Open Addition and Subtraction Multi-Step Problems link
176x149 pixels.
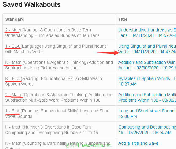pyautogui.click(x=147, y=97)
